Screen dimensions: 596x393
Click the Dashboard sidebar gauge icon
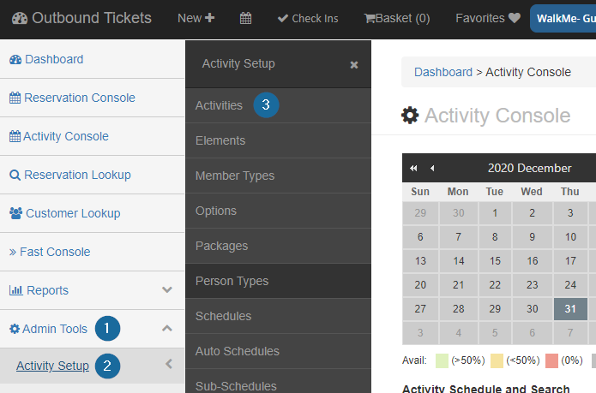click(15, 60)
